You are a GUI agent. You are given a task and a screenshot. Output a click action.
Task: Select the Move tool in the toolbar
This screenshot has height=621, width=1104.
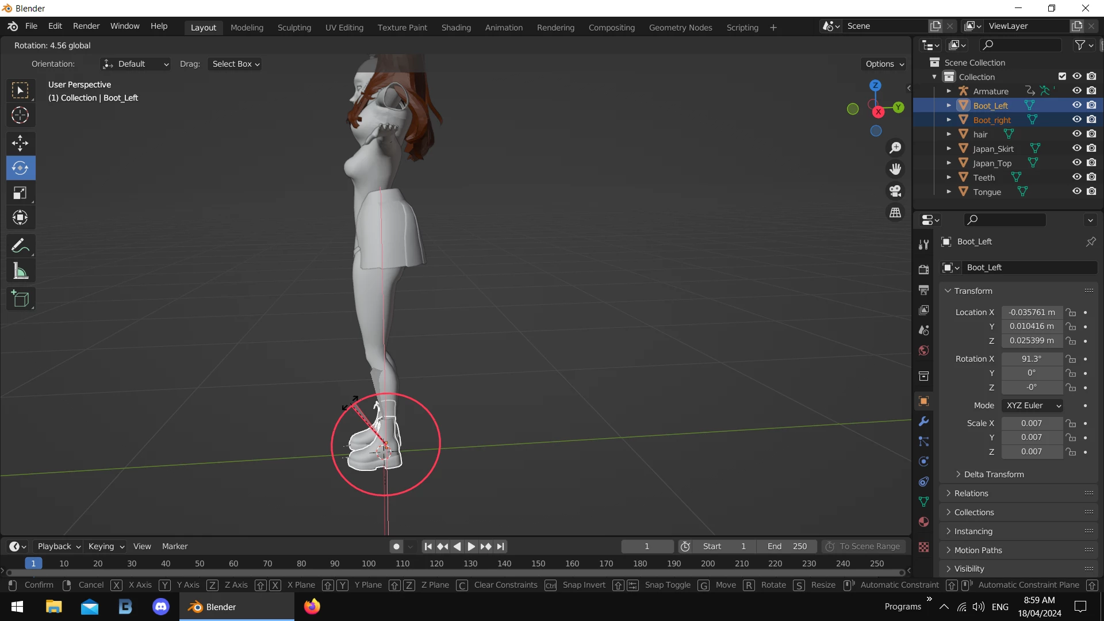[x=20, y=143]
